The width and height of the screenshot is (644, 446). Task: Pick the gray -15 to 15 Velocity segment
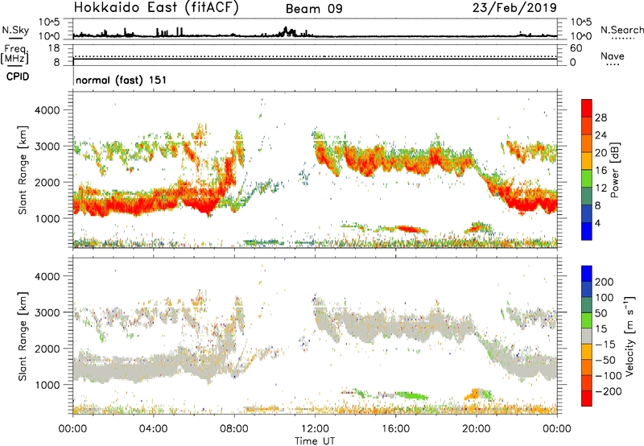tap(587, 336)
